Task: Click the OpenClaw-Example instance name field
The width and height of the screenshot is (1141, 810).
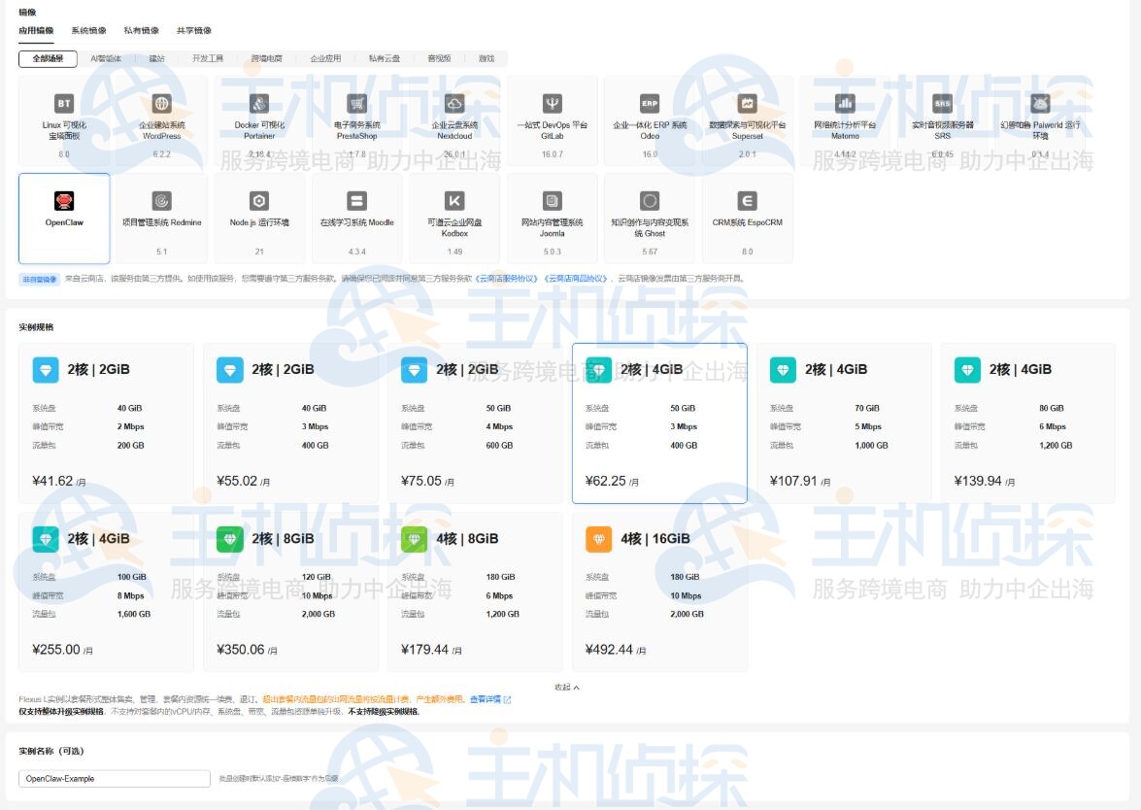Action: coord(112,778)
